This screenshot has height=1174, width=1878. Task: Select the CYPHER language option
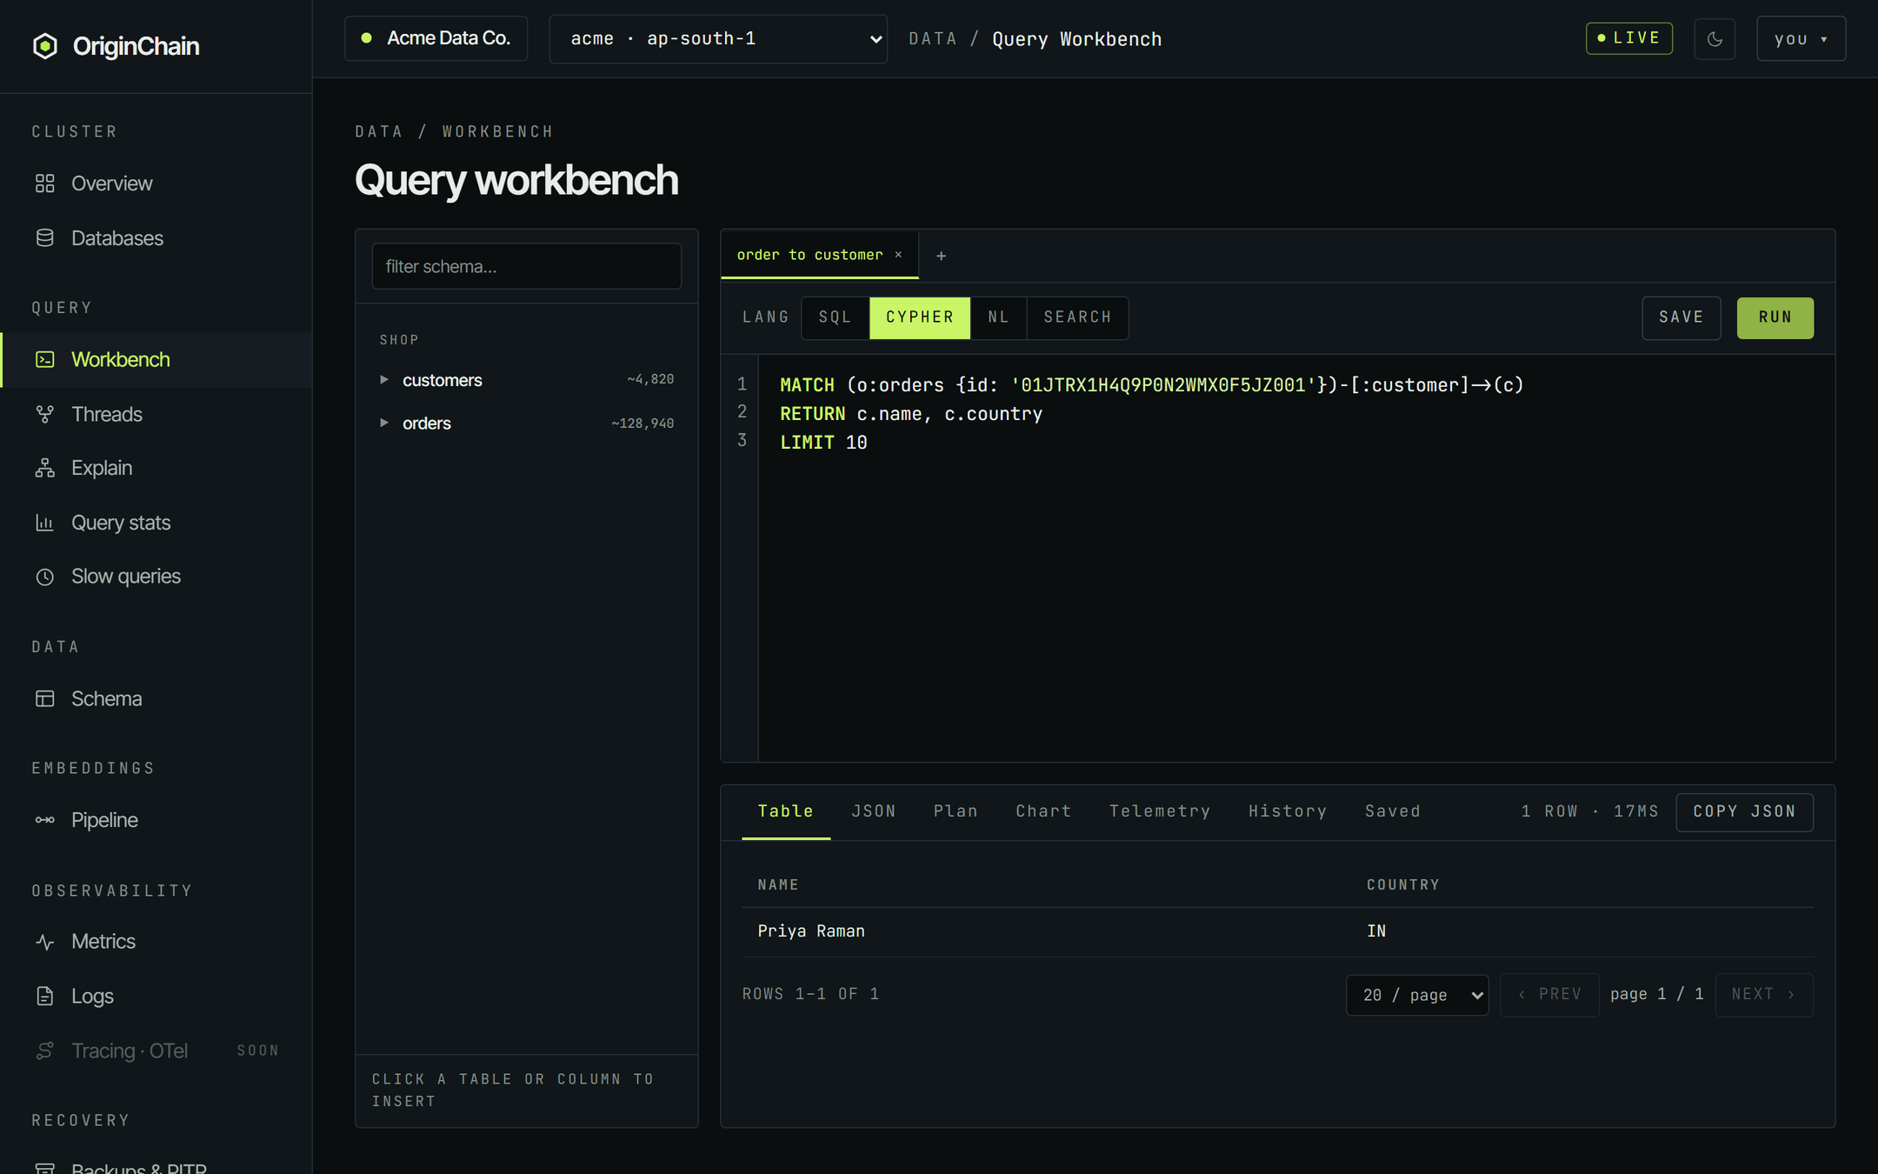[x=920, y=317]
